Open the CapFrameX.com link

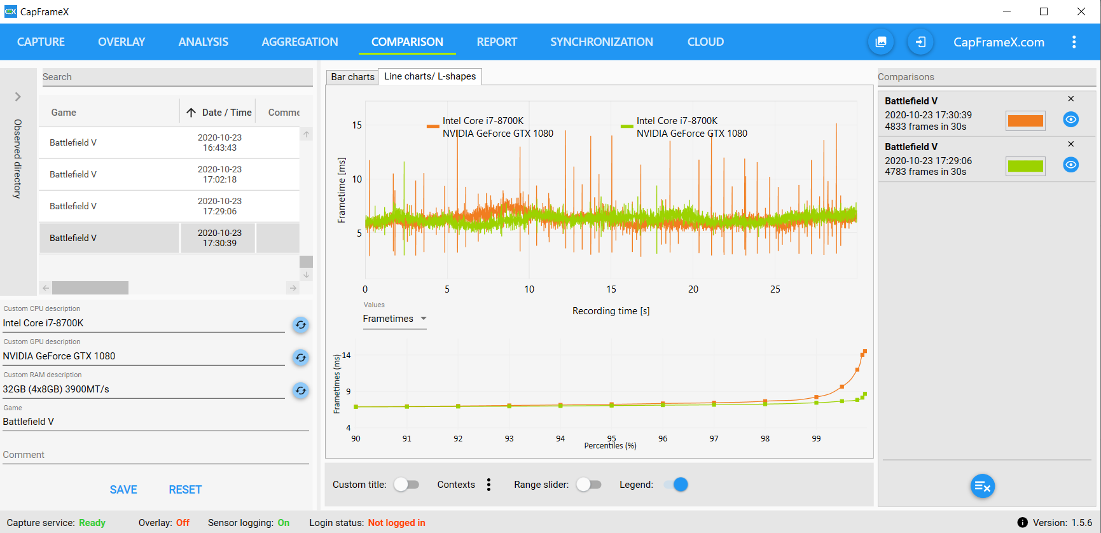pyautogui.click(x=999, y=42)
